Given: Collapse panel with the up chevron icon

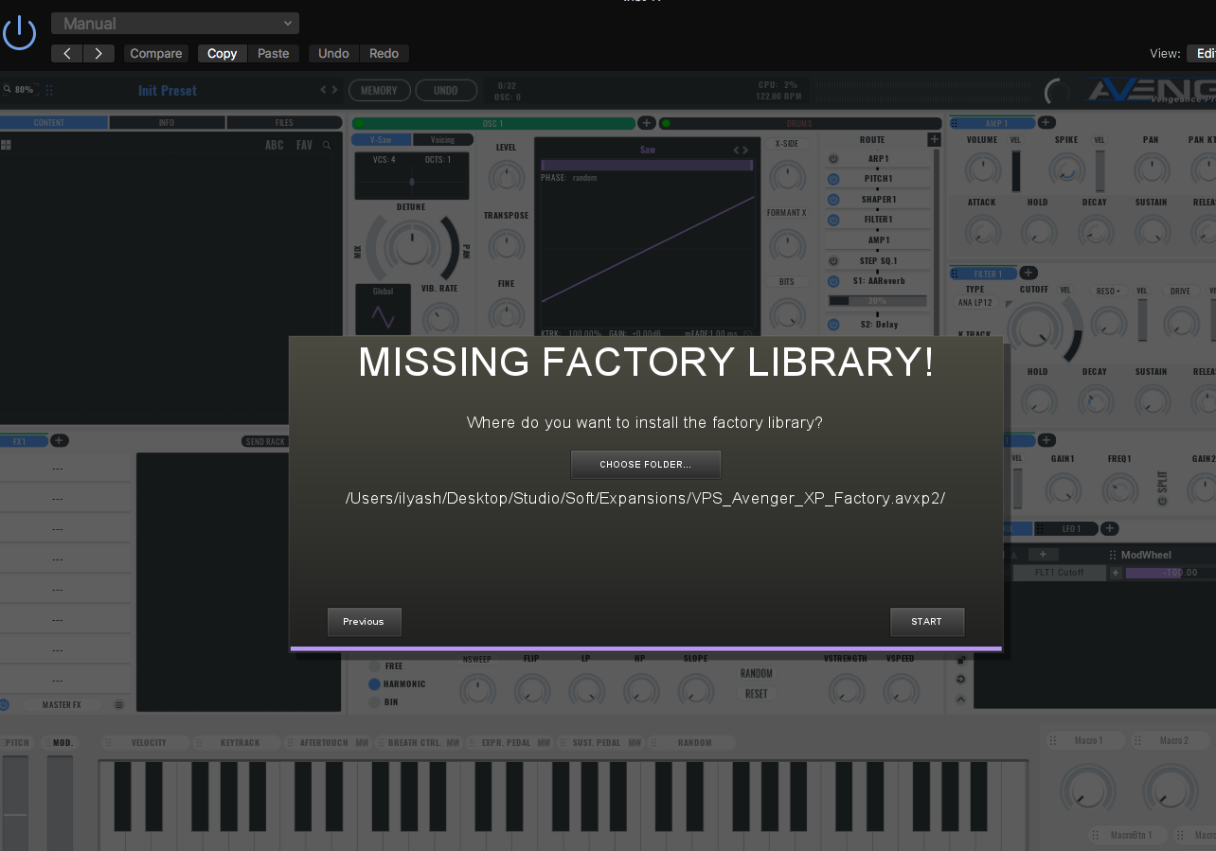Looking at the screenshot, I should tap(961, 700).
